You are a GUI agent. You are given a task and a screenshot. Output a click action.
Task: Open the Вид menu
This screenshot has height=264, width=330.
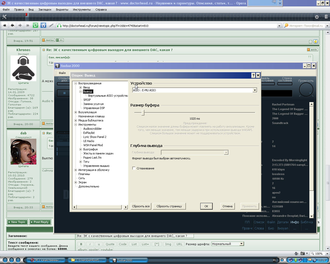pos(31,10)
